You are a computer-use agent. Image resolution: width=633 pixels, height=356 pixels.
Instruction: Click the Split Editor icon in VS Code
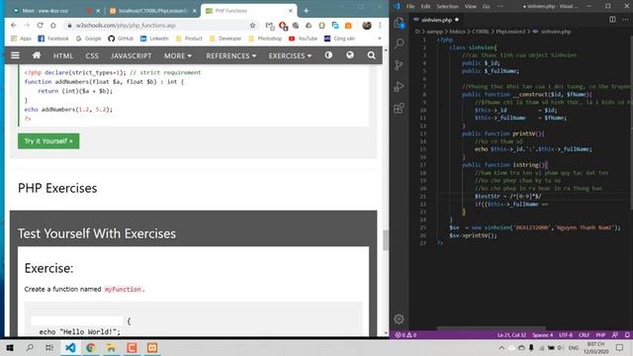click(x=612, y=20)
